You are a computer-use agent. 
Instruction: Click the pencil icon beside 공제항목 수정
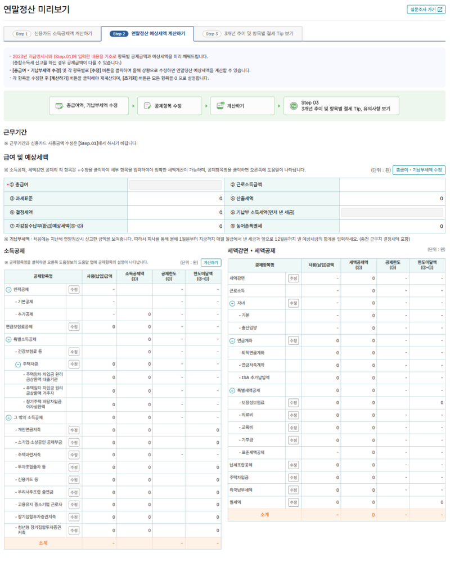tap(147, 106)
